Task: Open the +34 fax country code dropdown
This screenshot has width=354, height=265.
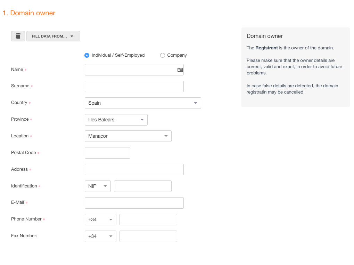Action: (x=100, y=236)
